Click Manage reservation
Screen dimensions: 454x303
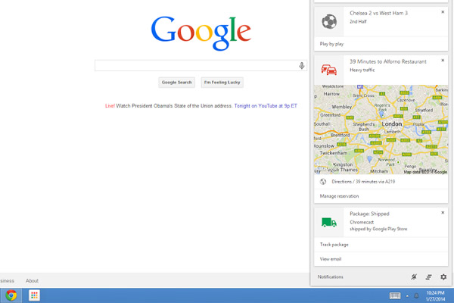[x=381, y=196]
